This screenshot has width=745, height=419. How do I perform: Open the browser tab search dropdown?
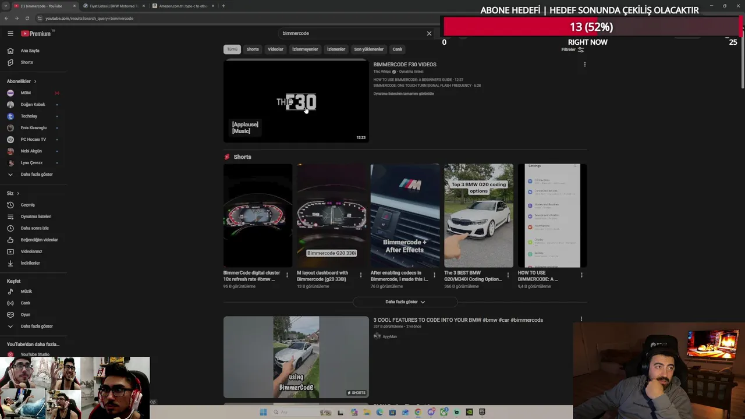(5, 6)
